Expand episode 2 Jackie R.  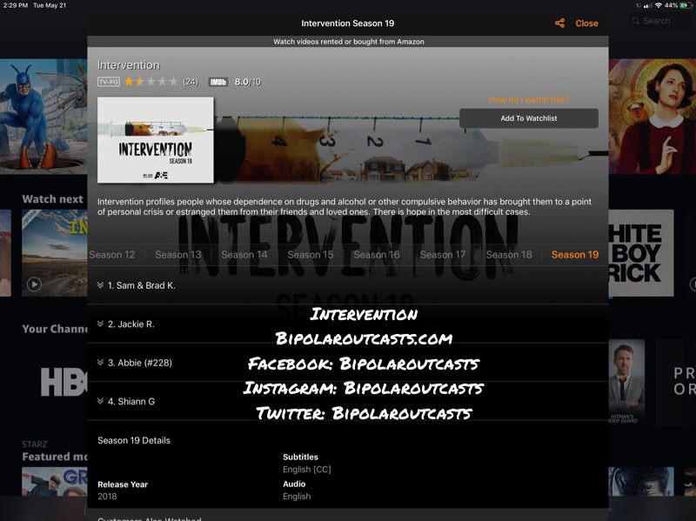(130, 324)
